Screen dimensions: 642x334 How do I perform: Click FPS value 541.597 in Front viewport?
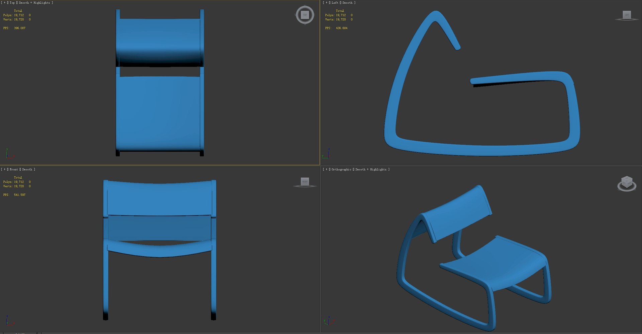click(x=20, y=195)
